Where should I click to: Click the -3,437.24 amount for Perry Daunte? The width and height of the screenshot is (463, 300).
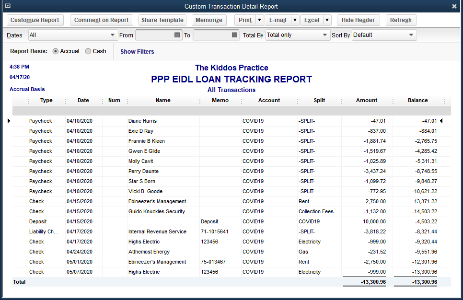[374, 171]
